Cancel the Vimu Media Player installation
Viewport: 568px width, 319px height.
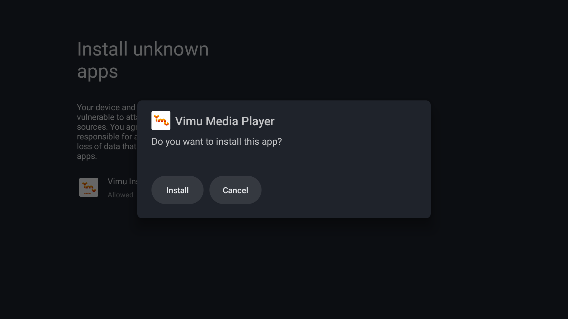pos(235,190)
